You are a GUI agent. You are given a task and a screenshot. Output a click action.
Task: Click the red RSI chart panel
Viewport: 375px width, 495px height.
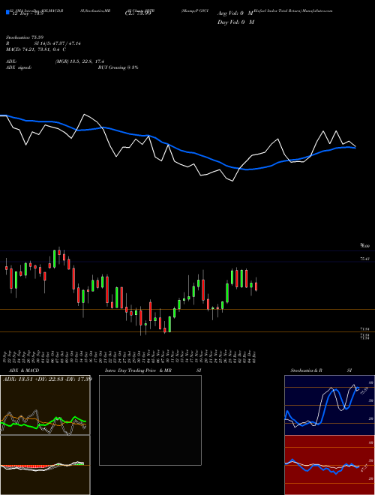329,465
